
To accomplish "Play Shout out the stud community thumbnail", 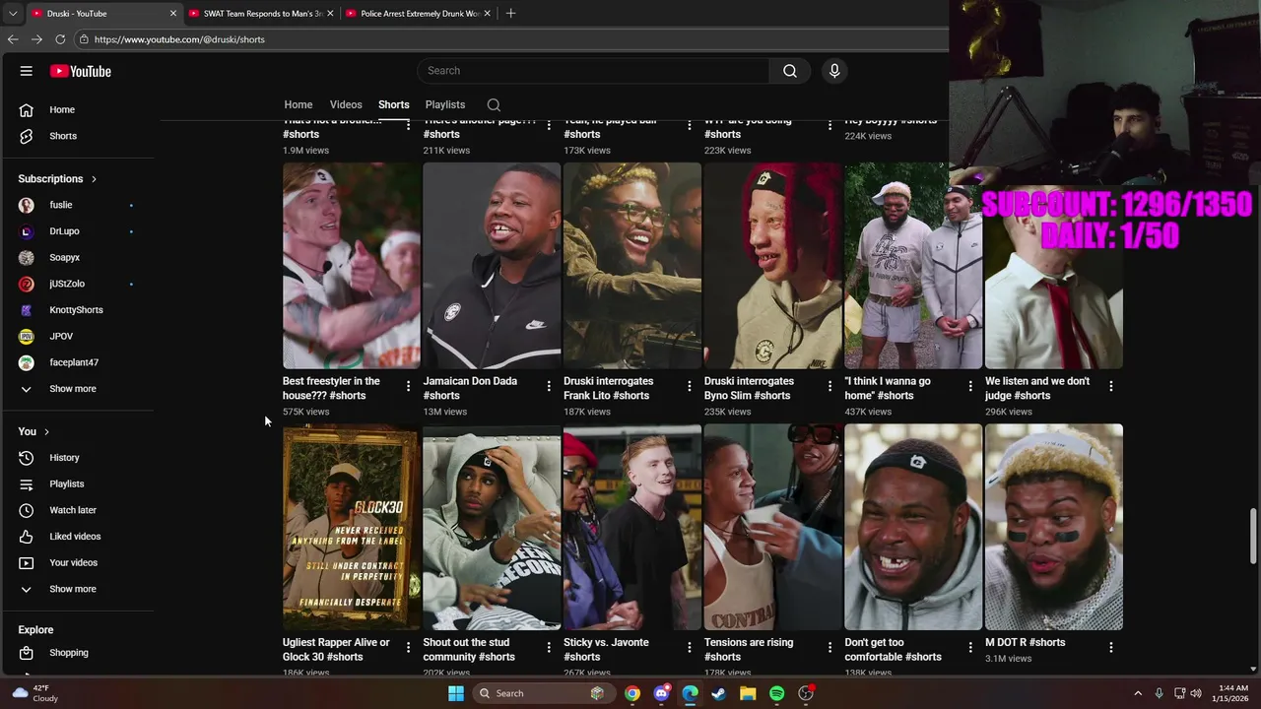I will tap(492, 527).
